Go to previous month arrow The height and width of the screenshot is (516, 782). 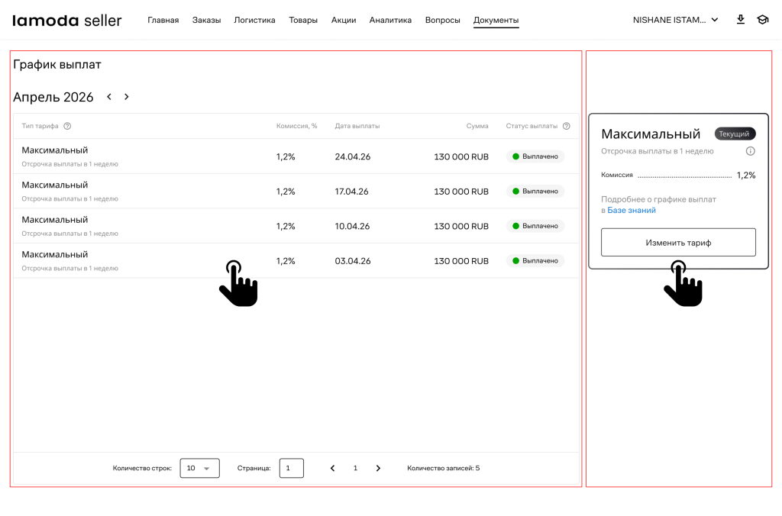pos(109,97)
